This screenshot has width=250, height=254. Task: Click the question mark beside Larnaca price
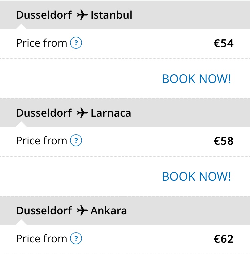[76, 141]
